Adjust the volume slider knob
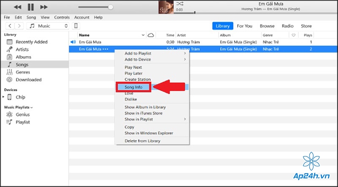338x187 pixels. click(x=110, y=7)
